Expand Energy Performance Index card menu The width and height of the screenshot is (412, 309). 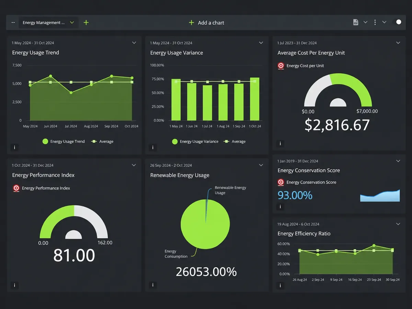[134, 165]
